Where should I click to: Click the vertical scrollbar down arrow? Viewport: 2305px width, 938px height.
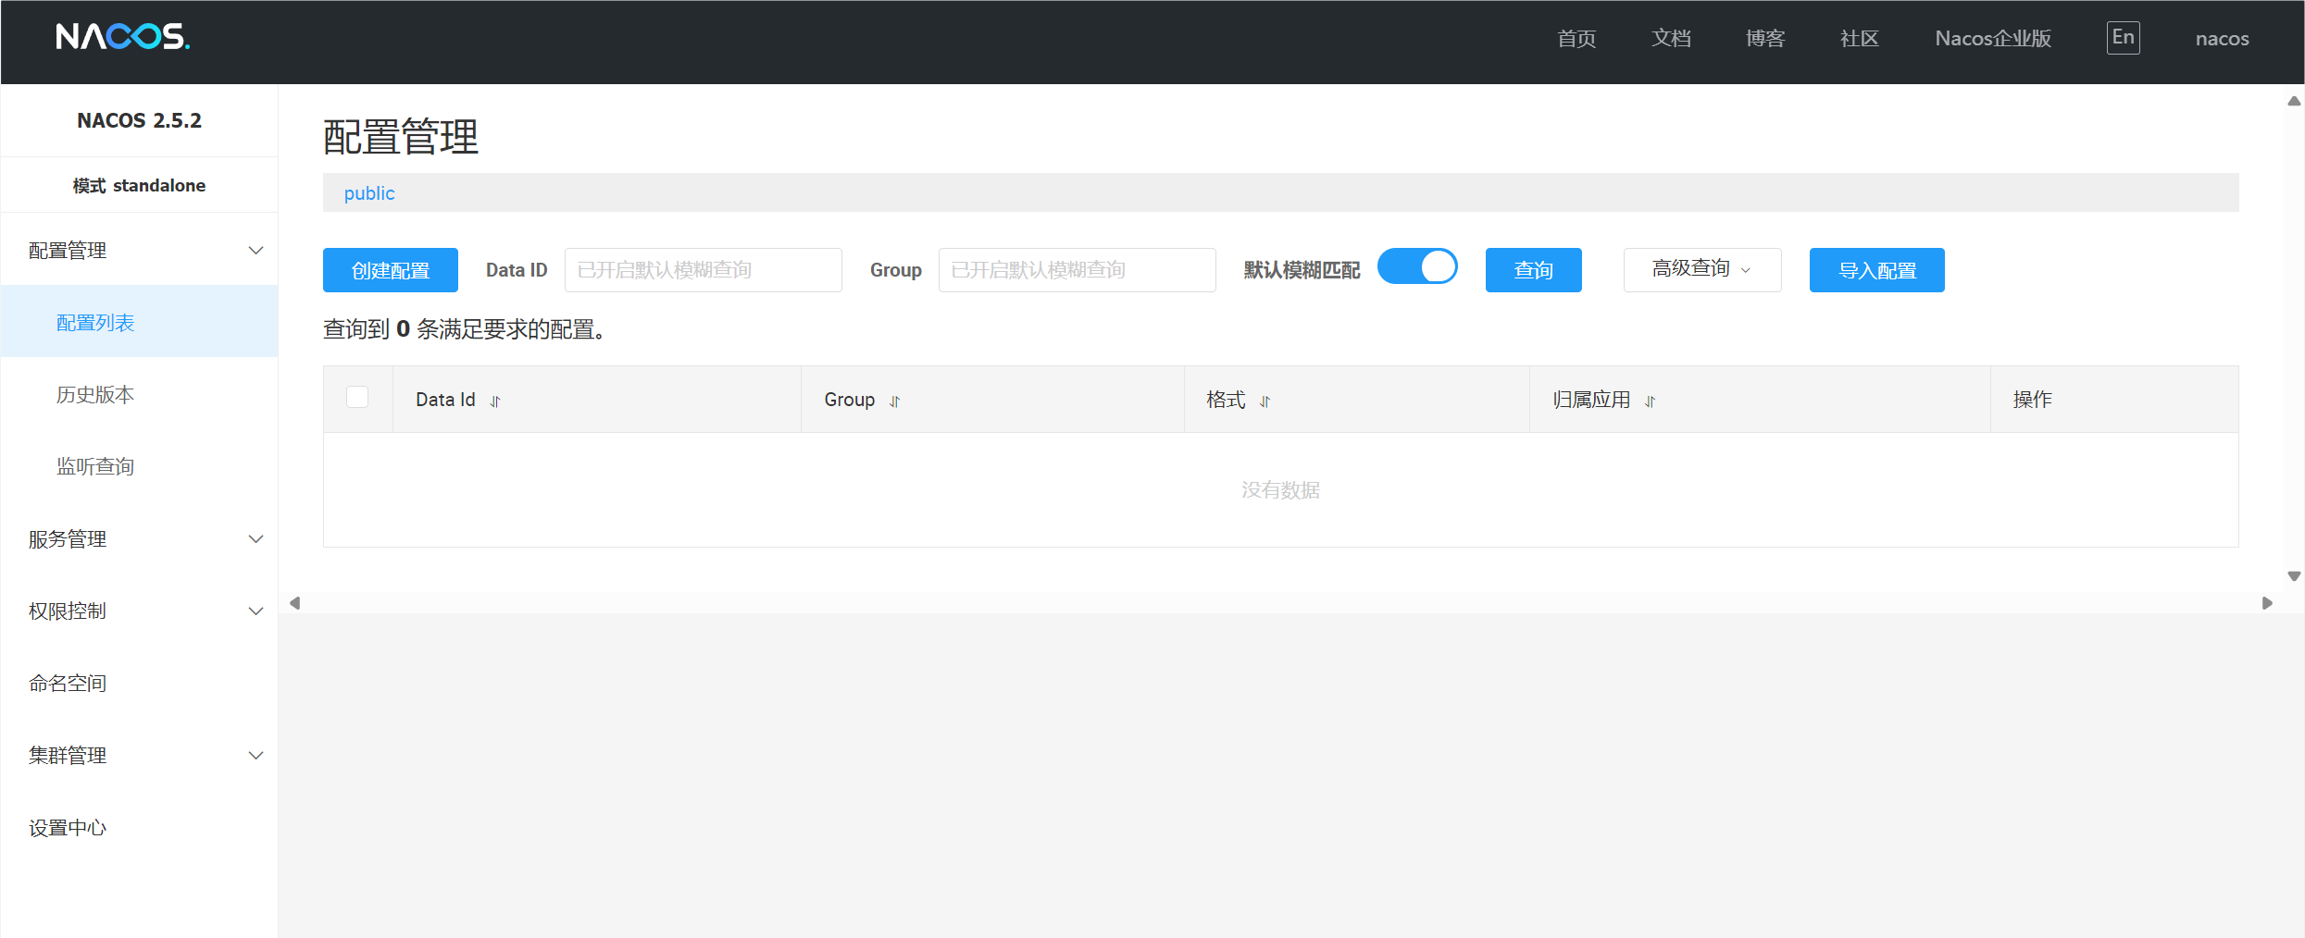(2294, 576)
